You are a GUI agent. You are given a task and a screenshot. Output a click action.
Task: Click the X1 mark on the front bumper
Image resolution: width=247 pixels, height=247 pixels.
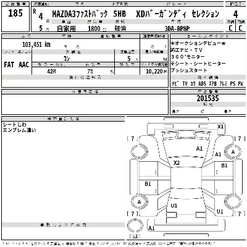[220, 127]
